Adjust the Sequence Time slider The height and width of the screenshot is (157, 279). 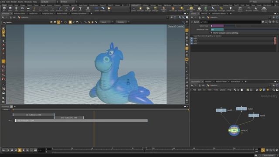(251, 30)
